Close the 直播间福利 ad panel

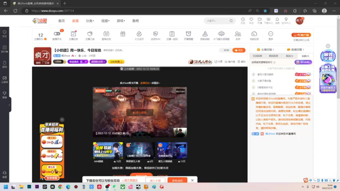point(62,120)
